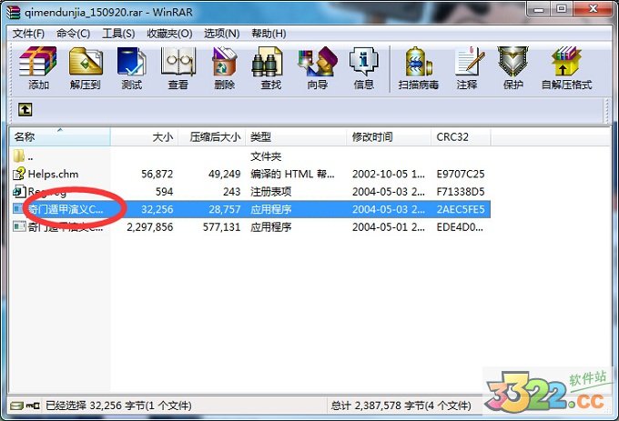Click the 56,872 size value
Viewport: 619px width, 421px height.
[x=157, y=174]
